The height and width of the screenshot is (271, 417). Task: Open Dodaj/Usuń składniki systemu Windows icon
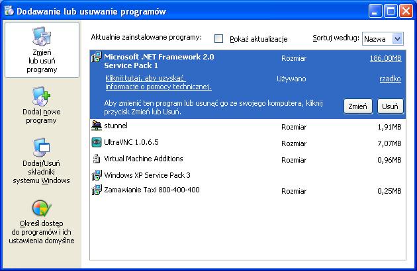41,147
